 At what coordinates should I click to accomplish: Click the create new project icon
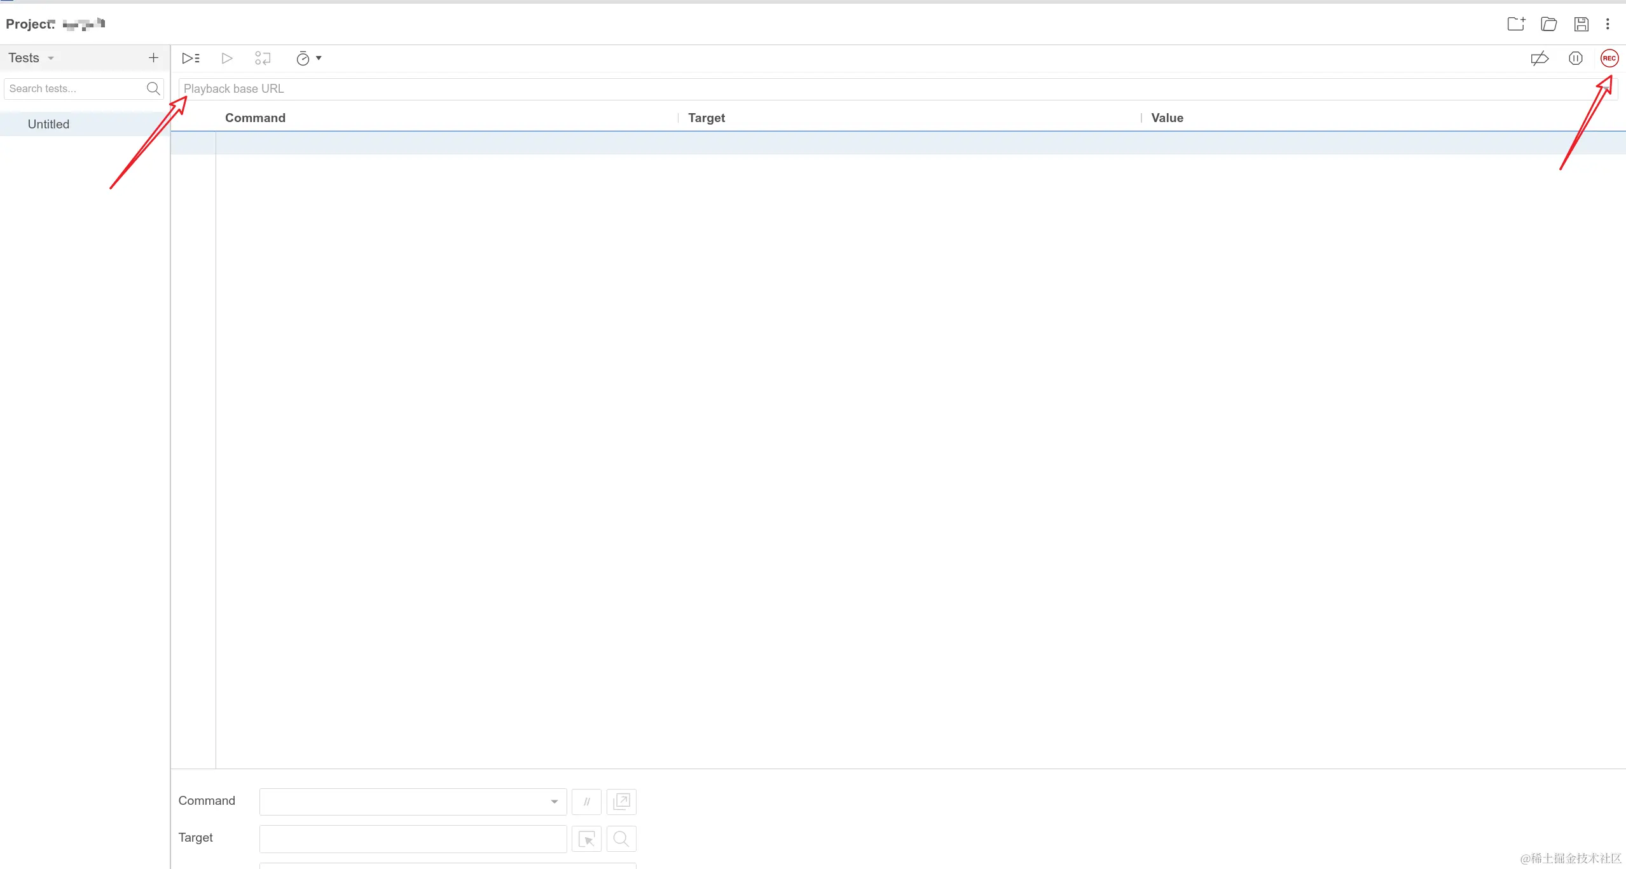pyautogui.click(x=1516, y=24)
